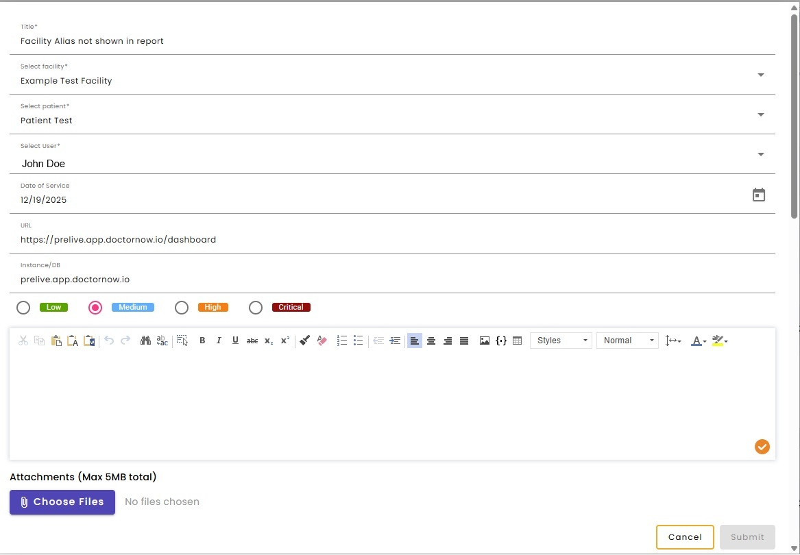This screenshot has height=555, width=800.
Task: Apply superscript formatting
Action: pos(285,341)
